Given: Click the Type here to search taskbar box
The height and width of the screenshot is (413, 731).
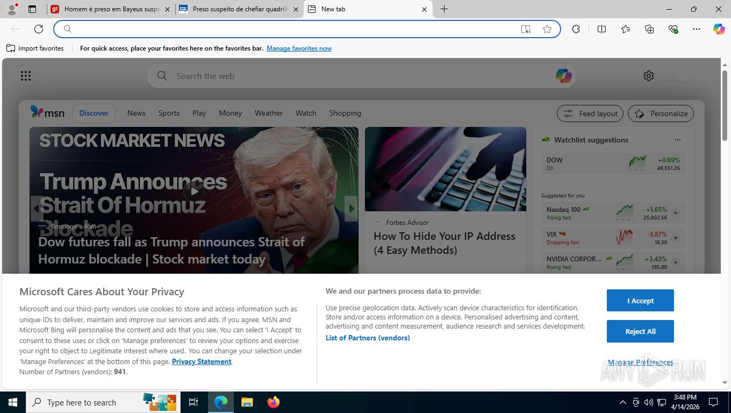Looking at the screenshot, I should pyautogui.click(x=102, y=402).
